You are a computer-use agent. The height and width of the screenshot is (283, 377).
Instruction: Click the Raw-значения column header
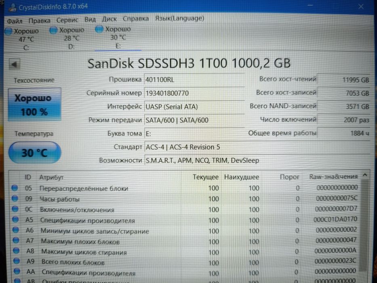click(333, 177)
